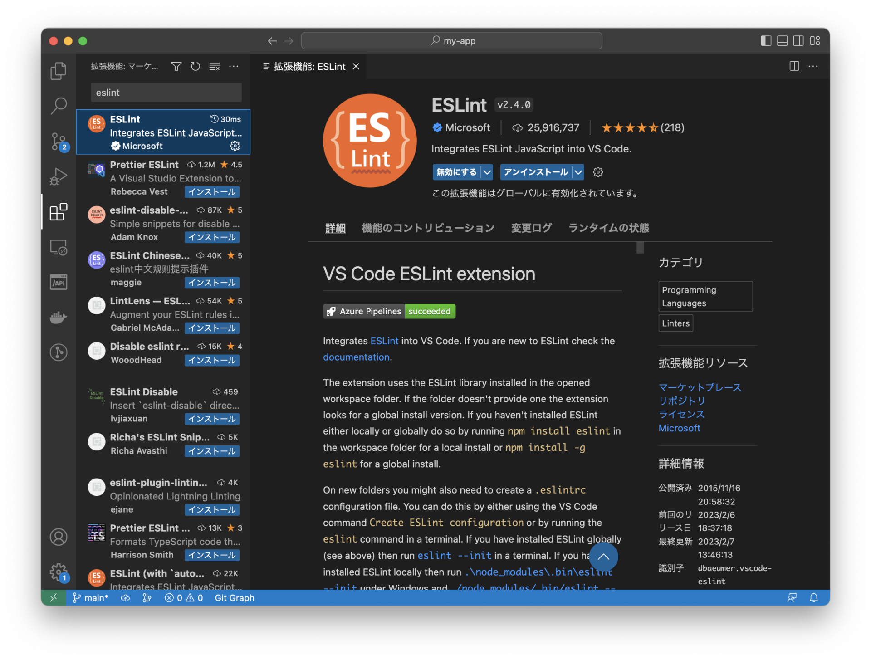
Task: Open the Run and Debug view
Action: [x=58, y=176]
